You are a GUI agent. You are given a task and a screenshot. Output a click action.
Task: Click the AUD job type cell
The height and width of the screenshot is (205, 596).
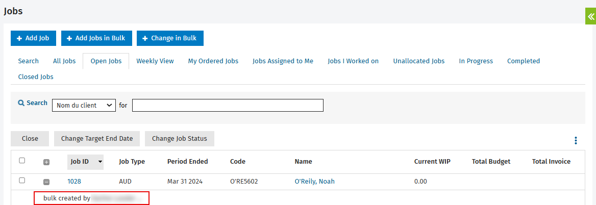coord(125,182)
